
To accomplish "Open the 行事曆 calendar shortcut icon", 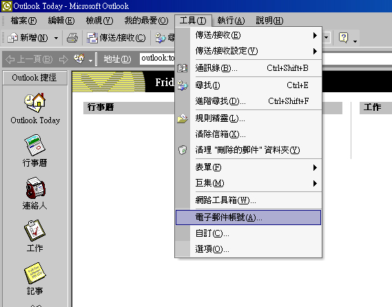I will tap(34, 145).
